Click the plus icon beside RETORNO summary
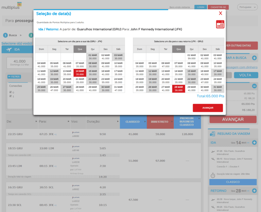The width and height of the screenshot is (261, 212). 254,191
